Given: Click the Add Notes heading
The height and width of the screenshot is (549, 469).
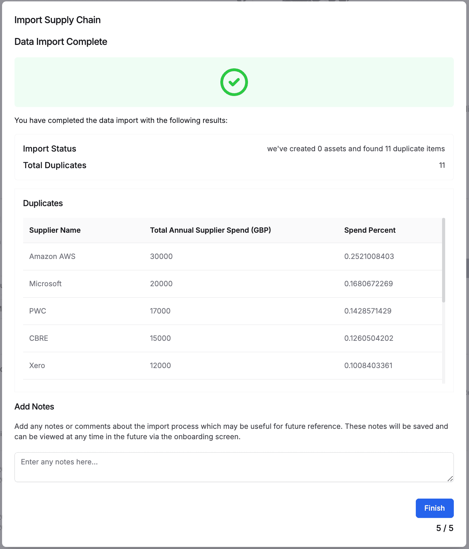Looking at the screenshot, I should [34, 407].
